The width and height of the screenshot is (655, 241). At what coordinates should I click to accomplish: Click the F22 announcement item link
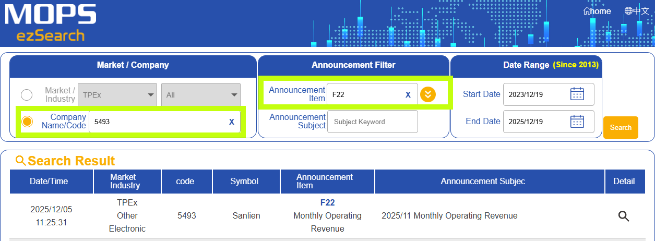click(x=327, y=202)
